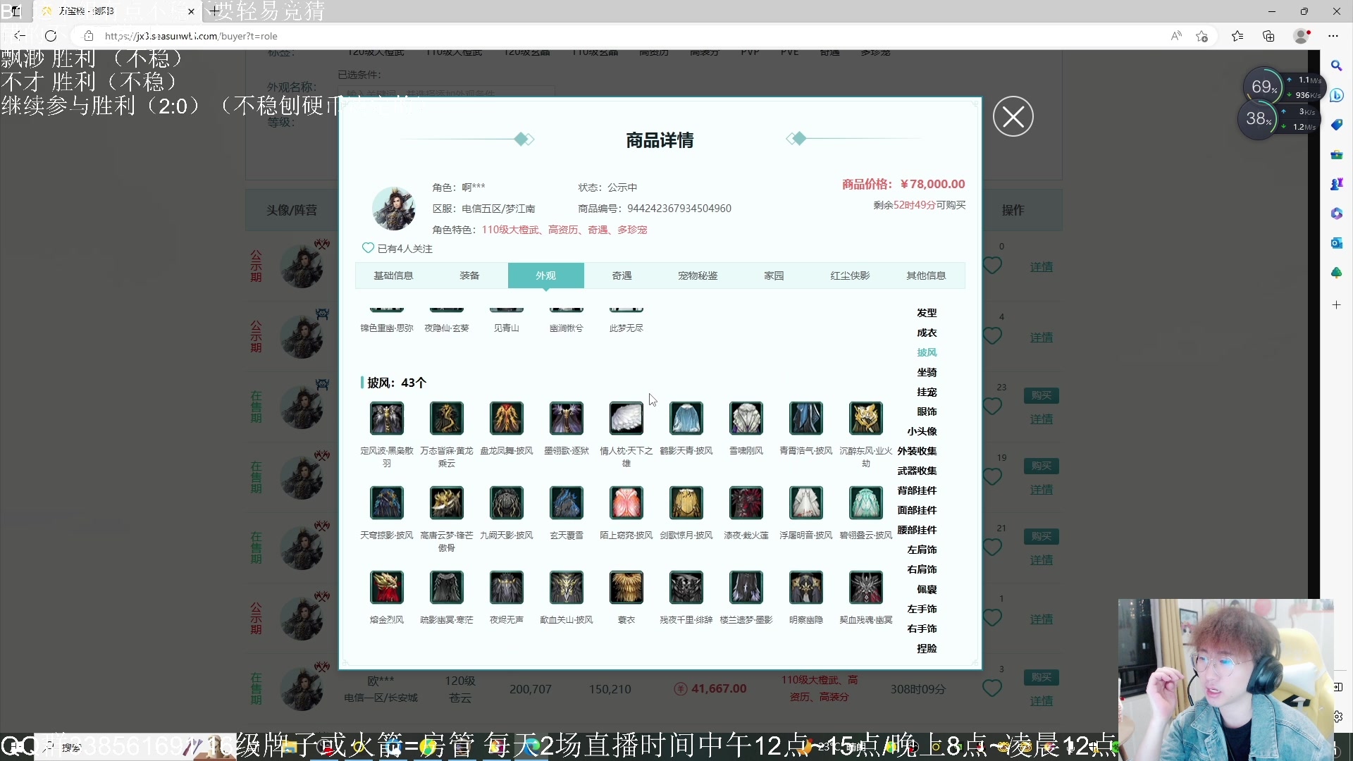Screen dimensions: 1353x761
Task: Select the 疏影幽冥·寒茫 cloak icon
Action: click(x=447, y=588)
